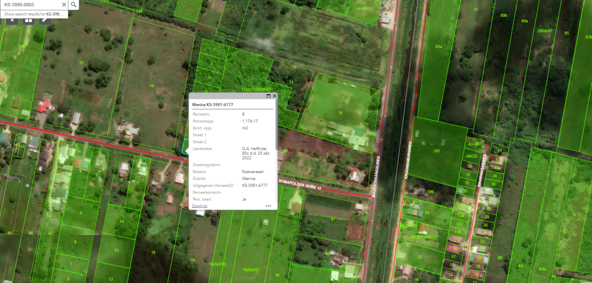Screen dimensions: 592x283
Task: Clear the search box with the X
Action: pos(64,5)
